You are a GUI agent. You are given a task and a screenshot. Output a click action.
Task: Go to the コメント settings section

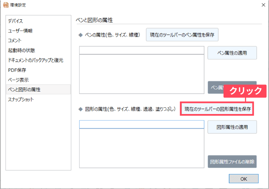(x=15, y=40)
